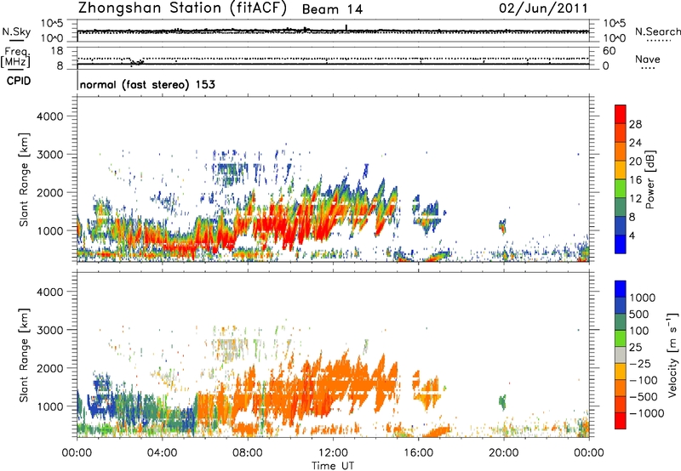Click the Nave legend label
This screenshot has width=681, height=471.
pyautogui.click(x=648, y=59)
